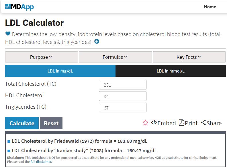Image resolution: width=227 pixels, height=168 pixels.
Task: Click the blue heart icon
Action: coord(8,34)
